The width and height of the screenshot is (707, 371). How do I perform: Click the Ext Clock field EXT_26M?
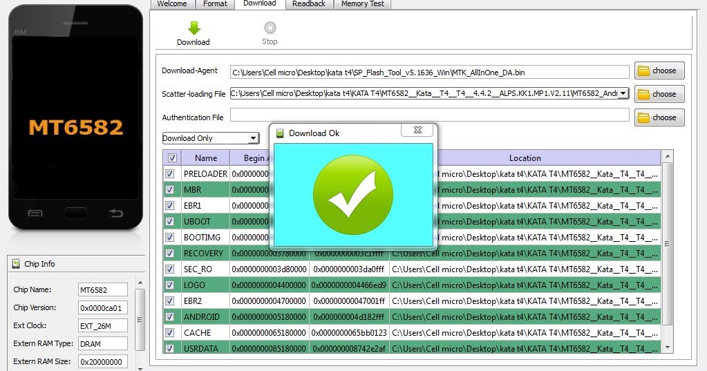103,326
